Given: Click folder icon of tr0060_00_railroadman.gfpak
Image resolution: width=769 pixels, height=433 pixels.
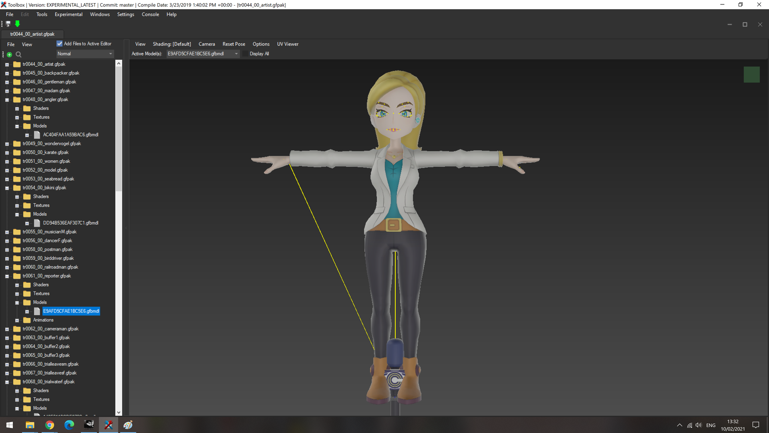Looking at the screenshot, I should pyautogui.click(x=17, y=267).
